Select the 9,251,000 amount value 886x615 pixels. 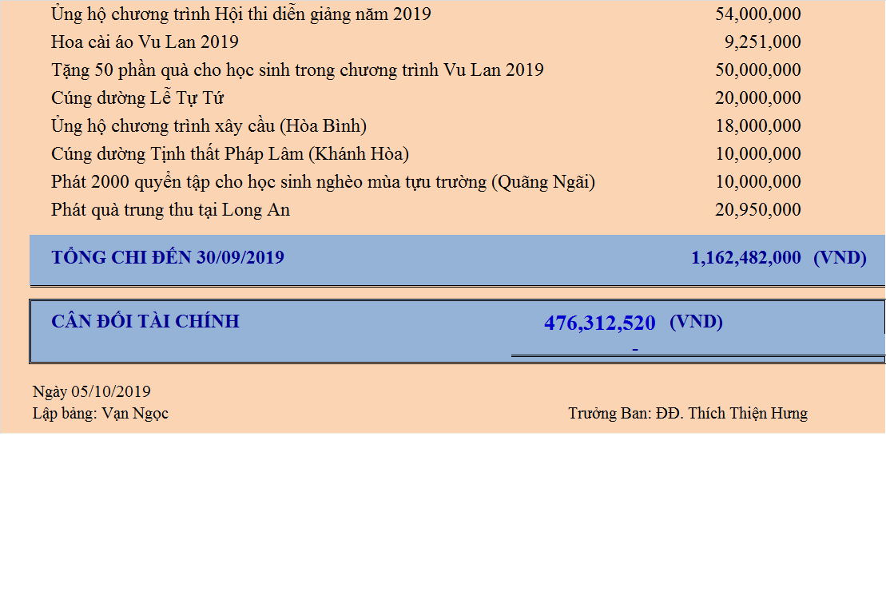tap(761, 42)
